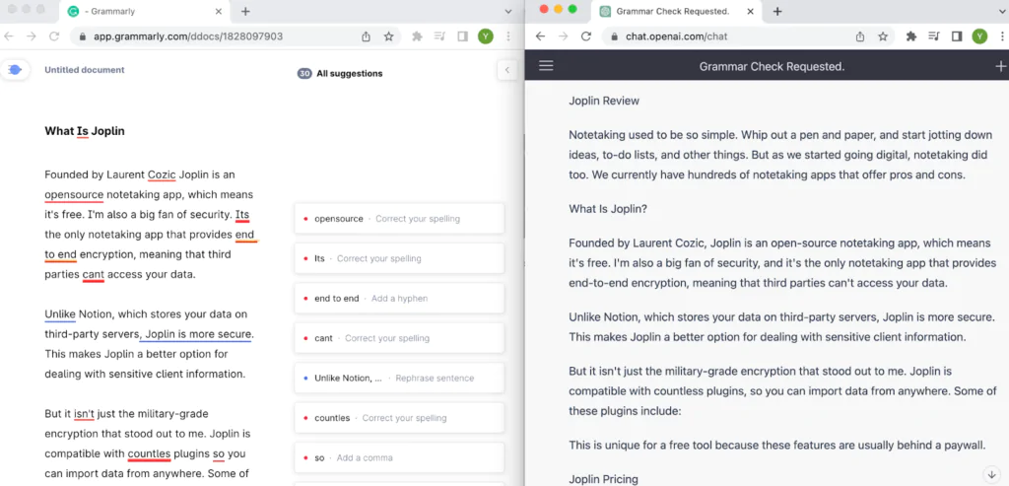Open the 'cant' spelling suggestion card
This screenshot has height=486, width=1009.
399,338
